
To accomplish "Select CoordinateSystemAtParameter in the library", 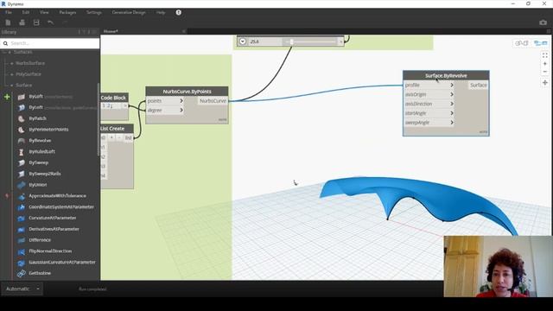I will pyautogui.click(x=61, y=207).
